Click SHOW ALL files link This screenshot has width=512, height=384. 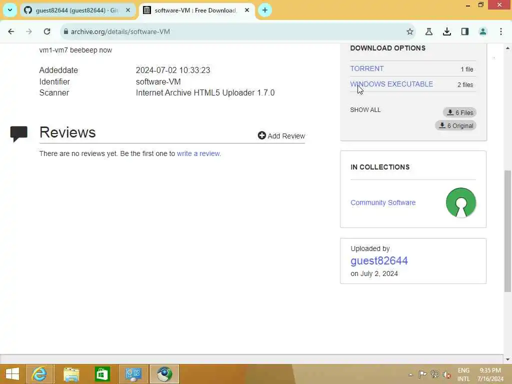click(x=365, y=109)
